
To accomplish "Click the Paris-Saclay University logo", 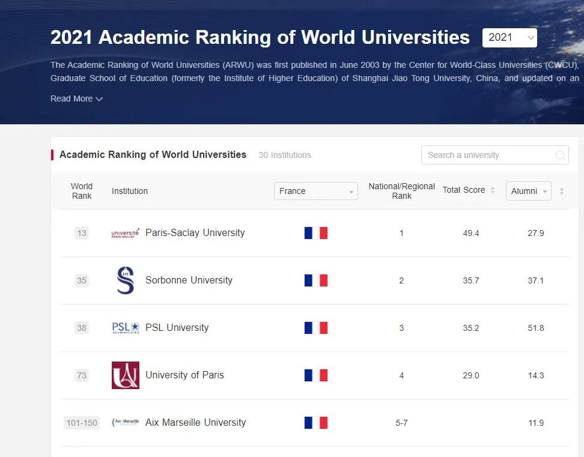I will click(x=126, y=233).
